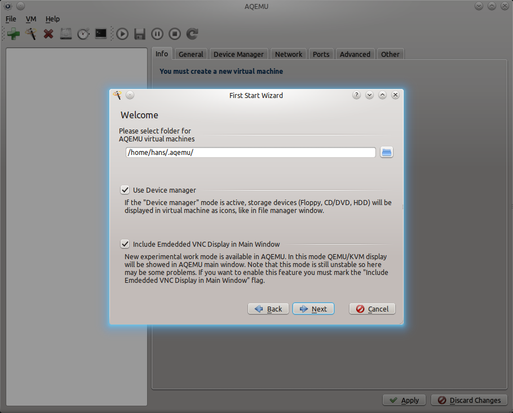The image size is (513, 413).
Task: Pause VM with the Pause icon
Action: (157, 34)
